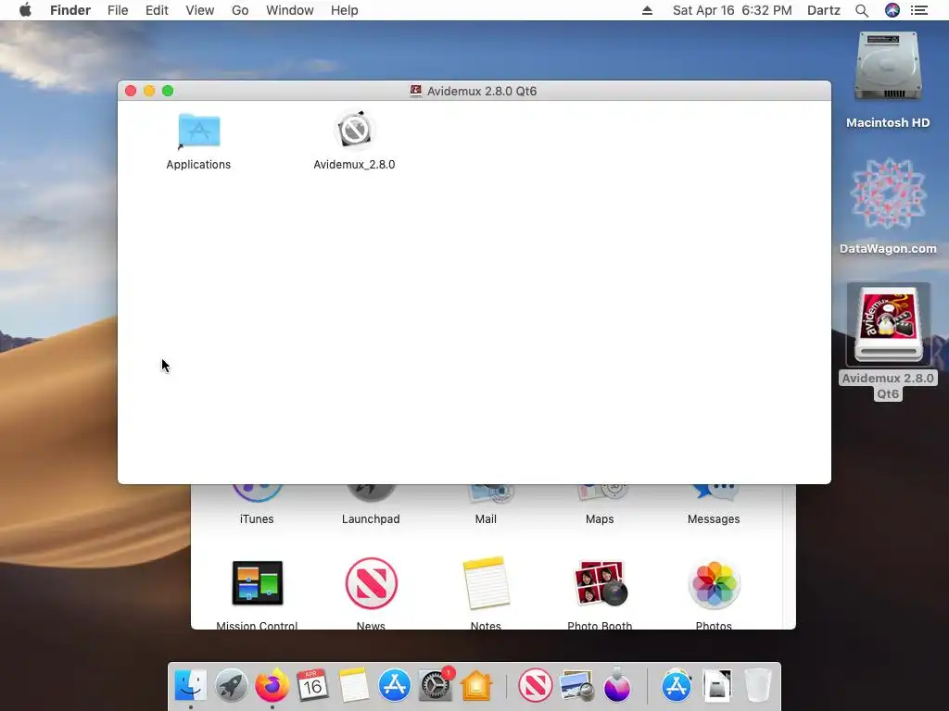
Task: Open the Dartz user menu
Action: point(824,10)
